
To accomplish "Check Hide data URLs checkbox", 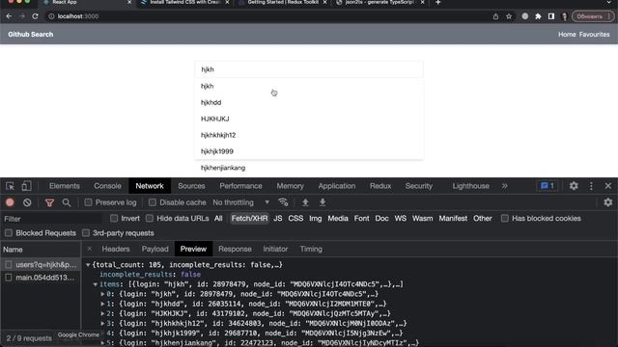I will coord(150,219).
